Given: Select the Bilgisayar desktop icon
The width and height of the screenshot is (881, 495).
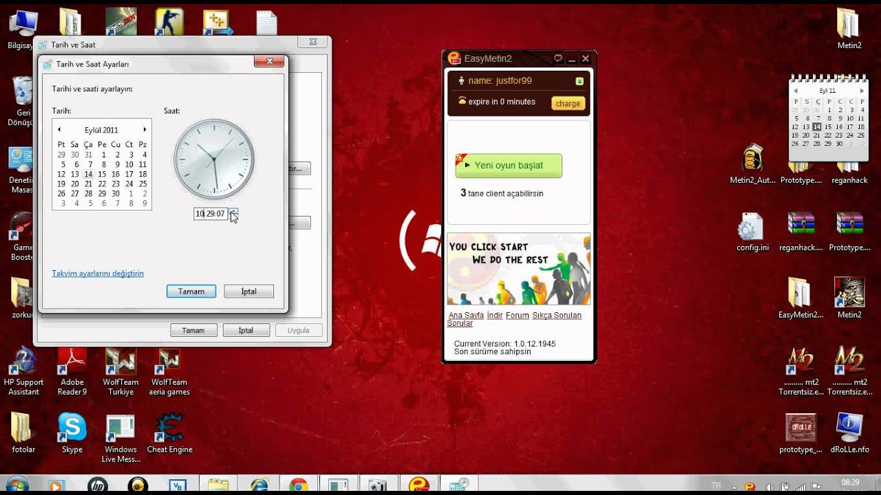Looking at the screenshot, I should coord(22,28).
